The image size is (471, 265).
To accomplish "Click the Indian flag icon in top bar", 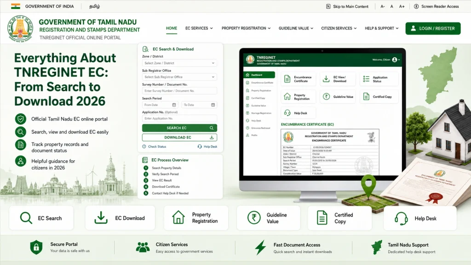I will (x=16, y=6).
